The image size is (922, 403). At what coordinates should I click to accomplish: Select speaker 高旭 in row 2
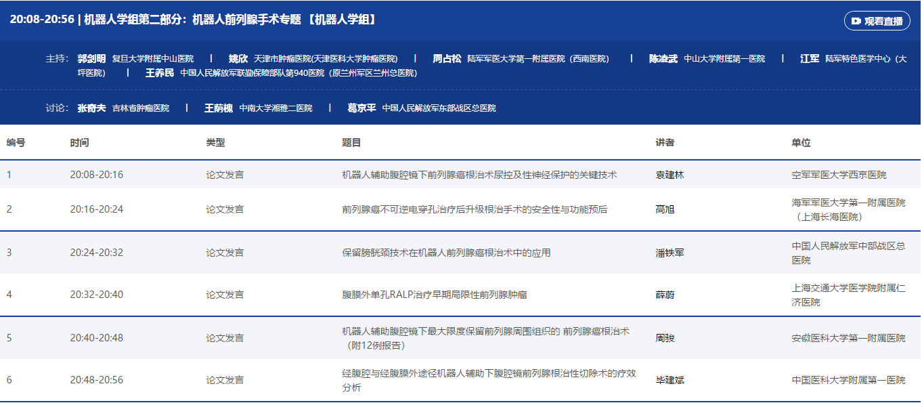(x=665, y=209)
